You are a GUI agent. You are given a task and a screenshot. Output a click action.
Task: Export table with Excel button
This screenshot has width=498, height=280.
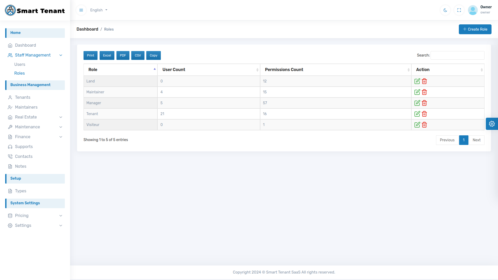click(x=107, y=55)
